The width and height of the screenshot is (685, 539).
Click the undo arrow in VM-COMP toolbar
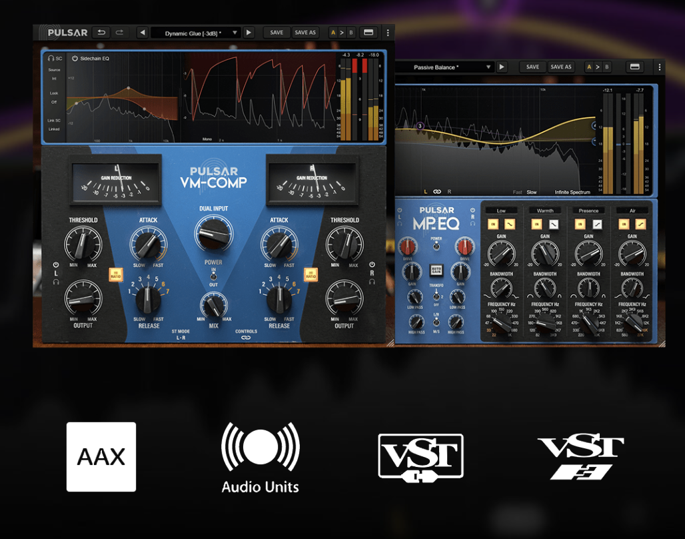(x=101, y=33)
